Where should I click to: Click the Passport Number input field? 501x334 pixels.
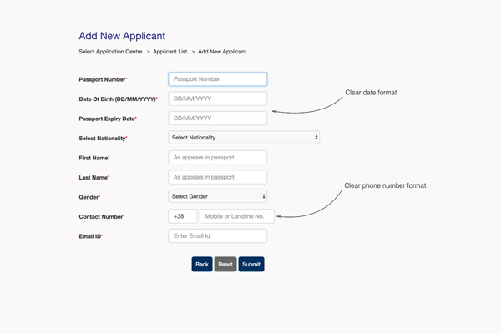point(217,79)
